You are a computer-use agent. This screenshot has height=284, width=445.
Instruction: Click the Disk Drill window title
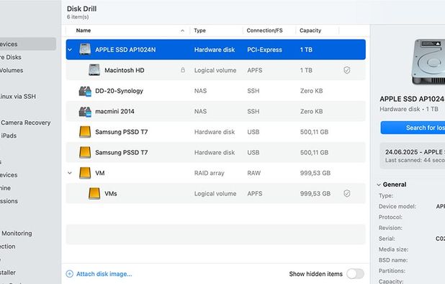tap(82, 9)
